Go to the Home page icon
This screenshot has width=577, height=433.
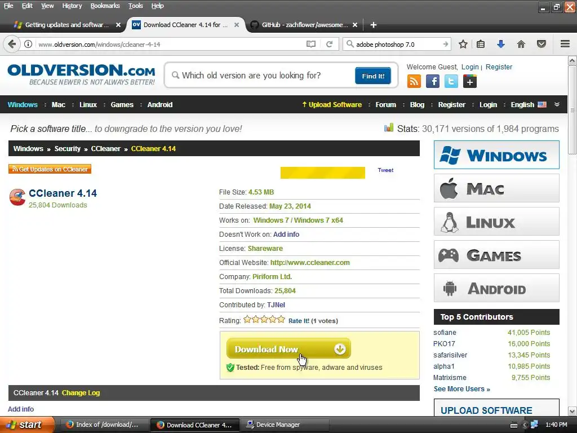[x=521, y=44]
